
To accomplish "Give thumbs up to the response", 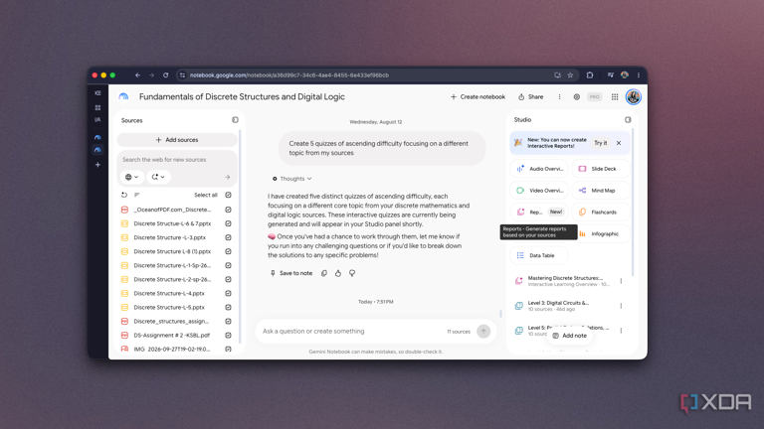I will (337, 273).
